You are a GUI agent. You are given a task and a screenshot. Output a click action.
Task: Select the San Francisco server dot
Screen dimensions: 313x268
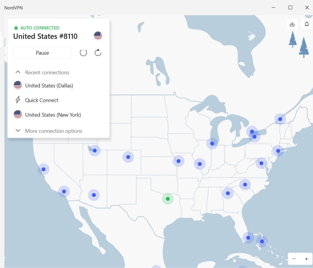point(43,169)
